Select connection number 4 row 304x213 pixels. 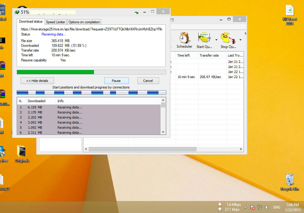[x=89, y=122]
